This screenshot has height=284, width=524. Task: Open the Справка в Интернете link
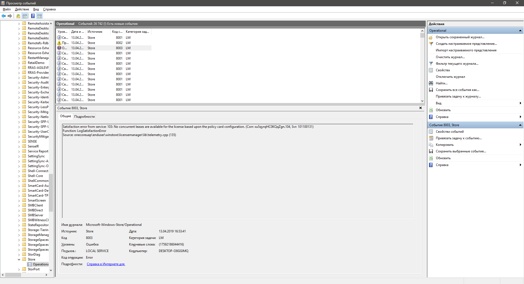pos(106,264)
